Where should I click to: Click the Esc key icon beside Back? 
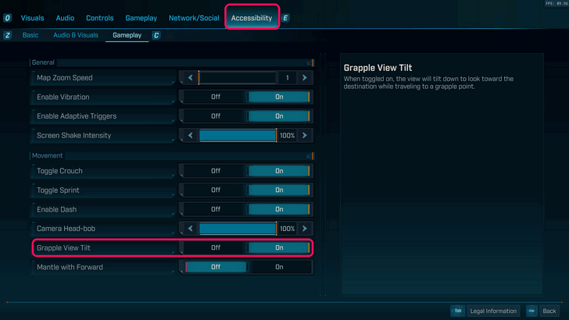(x=531, y=311)
